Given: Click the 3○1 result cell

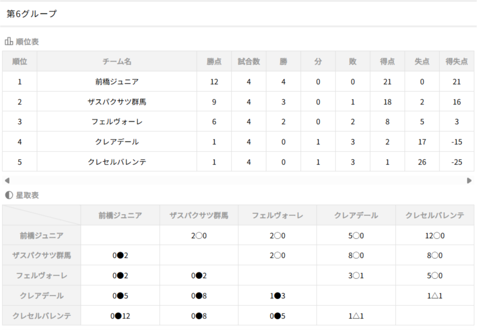Looking at the screenshot, I should pos(356,276).
